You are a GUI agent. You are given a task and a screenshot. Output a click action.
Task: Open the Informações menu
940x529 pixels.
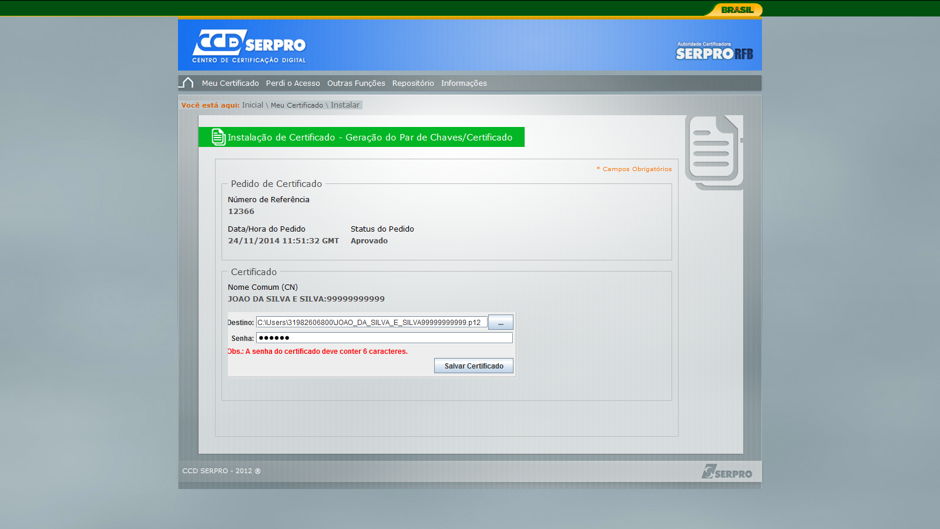tap(464, 83)
